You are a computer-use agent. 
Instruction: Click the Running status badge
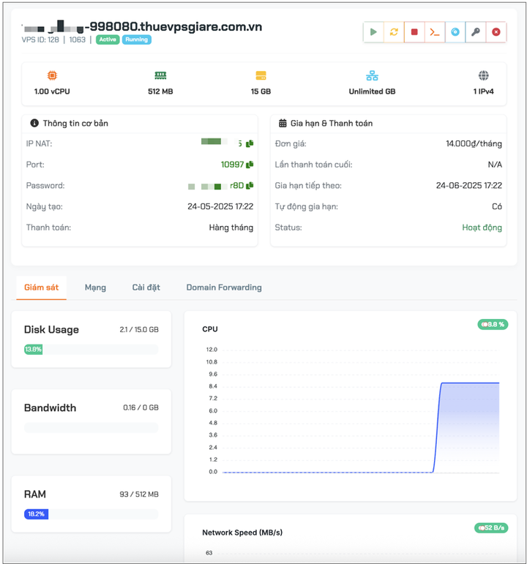[136, 40]
